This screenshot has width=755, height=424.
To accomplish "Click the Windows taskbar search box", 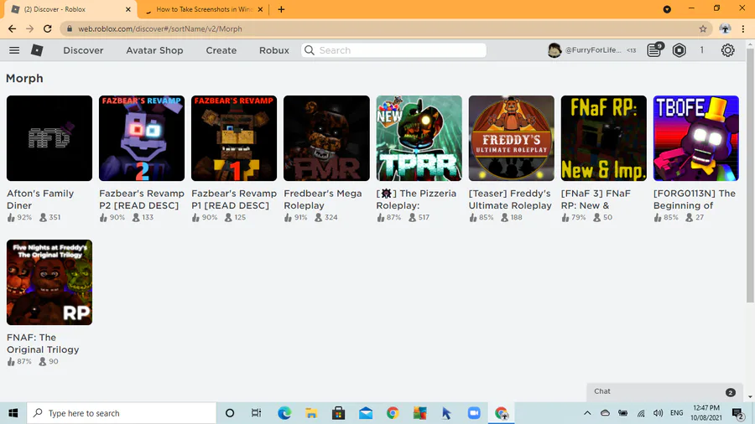I will 122,413.
